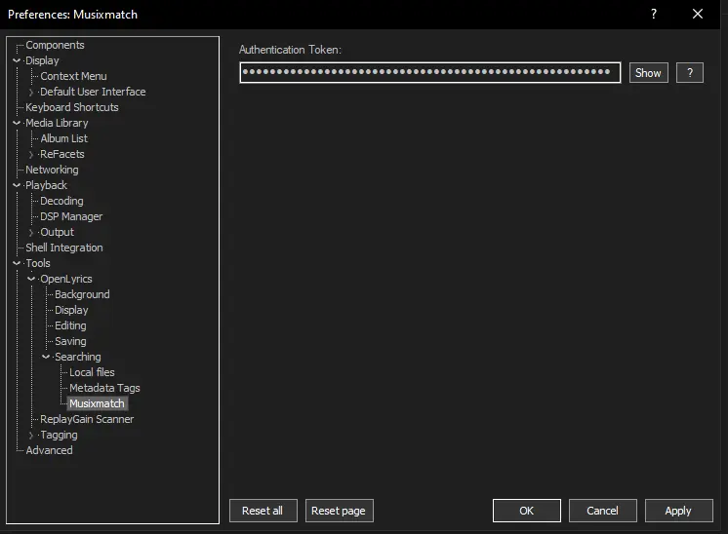The width and height of the screenshot is (728, 534).
Task: Close the Preferences window
Action: 698,14
